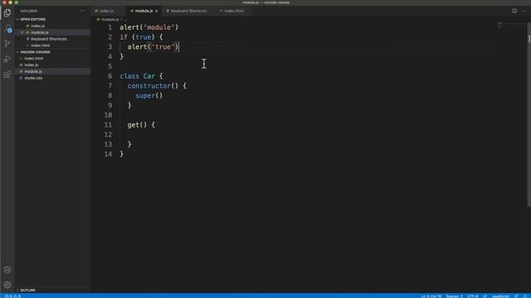531x298 pixels.
Task: Open the Extensions view
Action: (7, 74)
